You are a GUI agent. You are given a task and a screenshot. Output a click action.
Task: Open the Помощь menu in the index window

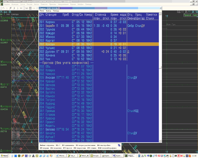(x=56, y=11)
